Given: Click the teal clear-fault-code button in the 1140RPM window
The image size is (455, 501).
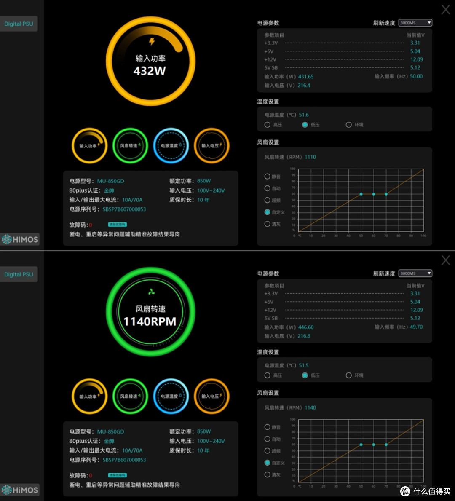Looking at the screenshot, I should 117,475.
